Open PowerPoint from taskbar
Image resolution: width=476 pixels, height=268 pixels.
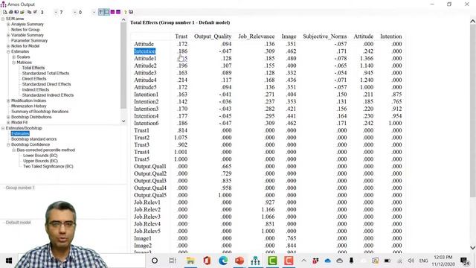point(239,261)
